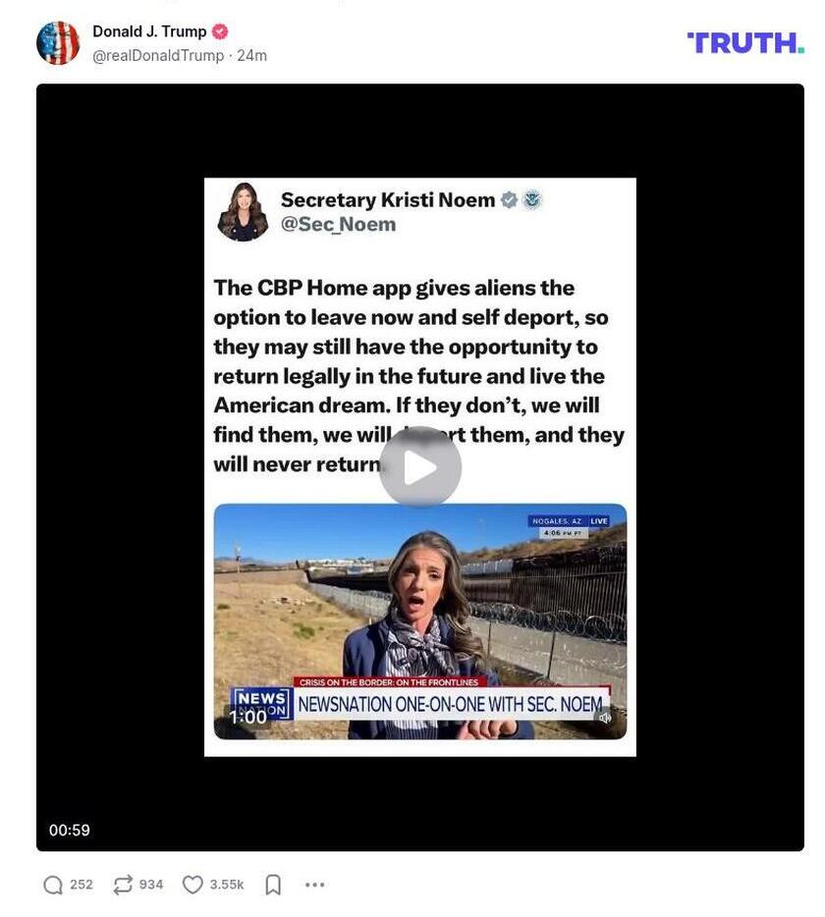Image resolution: width=825 pixels, height=917 pixels.
Task: Click the blue verified badge beside Noem
Action: point(509,199)
